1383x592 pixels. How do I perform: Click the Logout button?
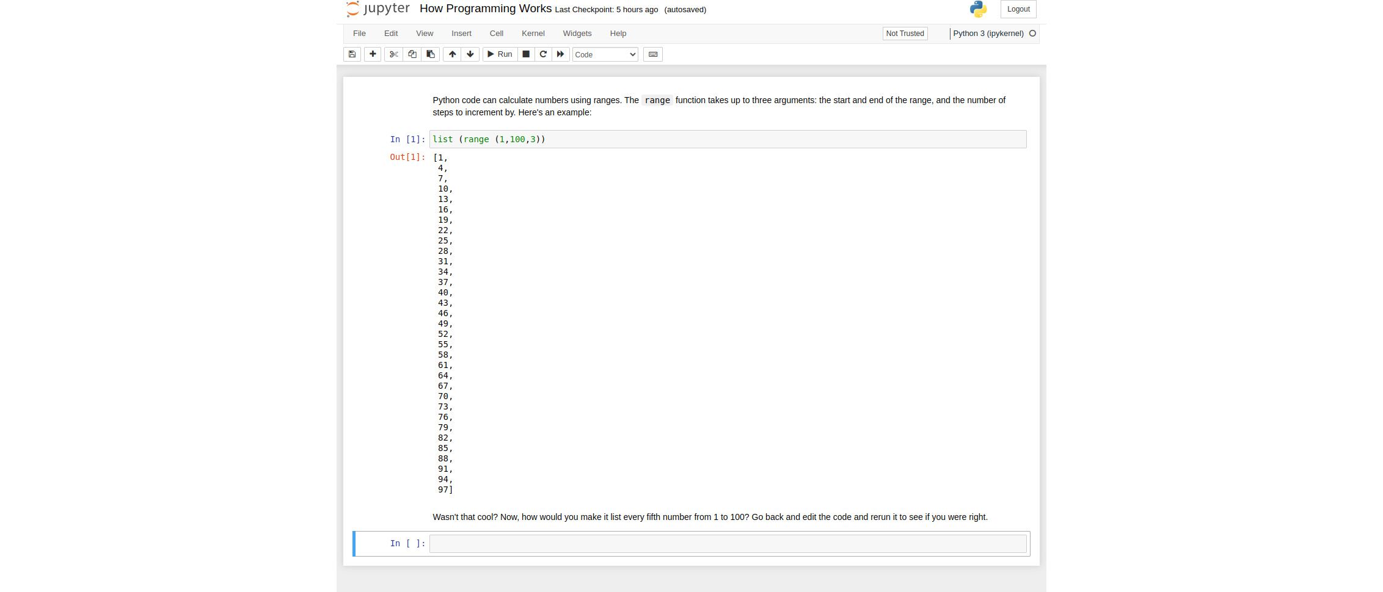[x=1018, y=9]
